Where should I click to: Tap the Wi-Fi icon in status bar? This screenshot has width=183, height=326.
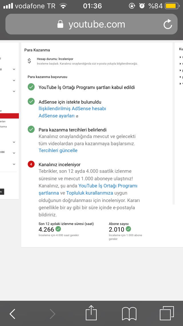[63, 6]
